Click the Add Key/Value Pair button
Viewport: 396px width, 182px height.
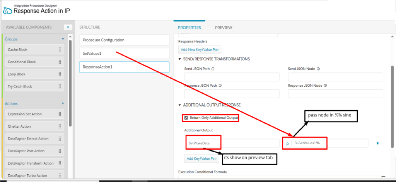click(x=202, y=158)
